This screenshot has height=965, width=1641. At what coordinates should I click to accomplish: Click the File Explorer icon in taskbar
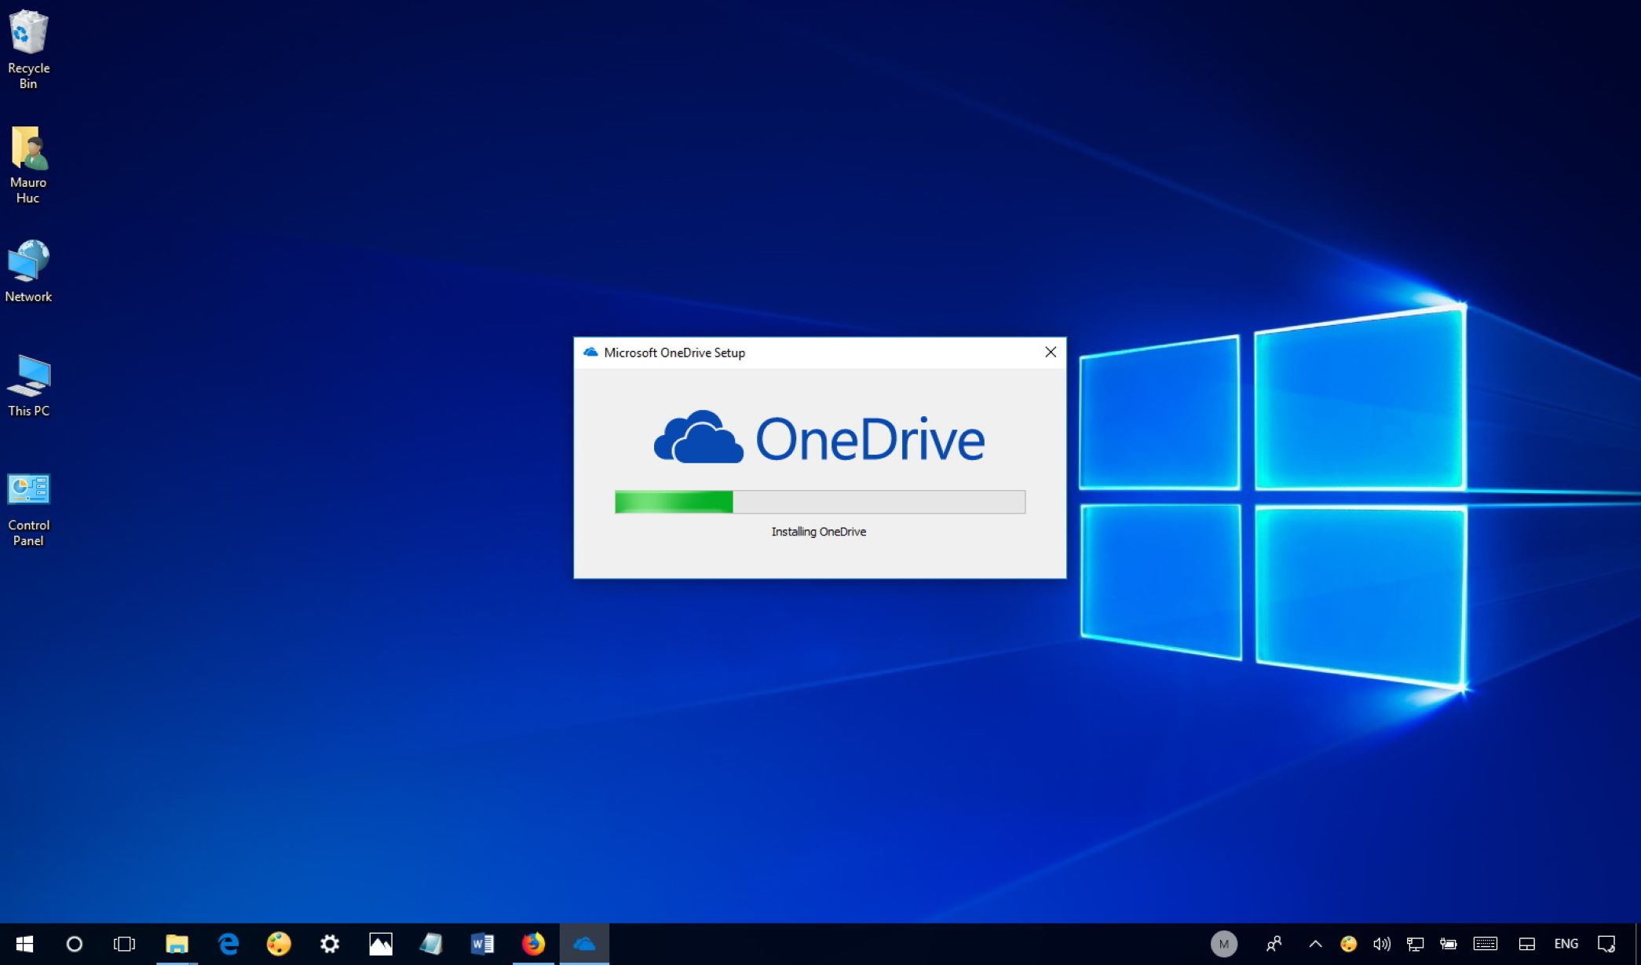coord(176,943)
